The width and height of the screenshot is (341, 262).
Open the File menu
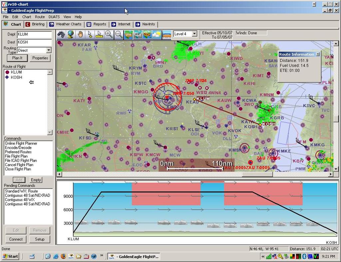coord(6,17)
